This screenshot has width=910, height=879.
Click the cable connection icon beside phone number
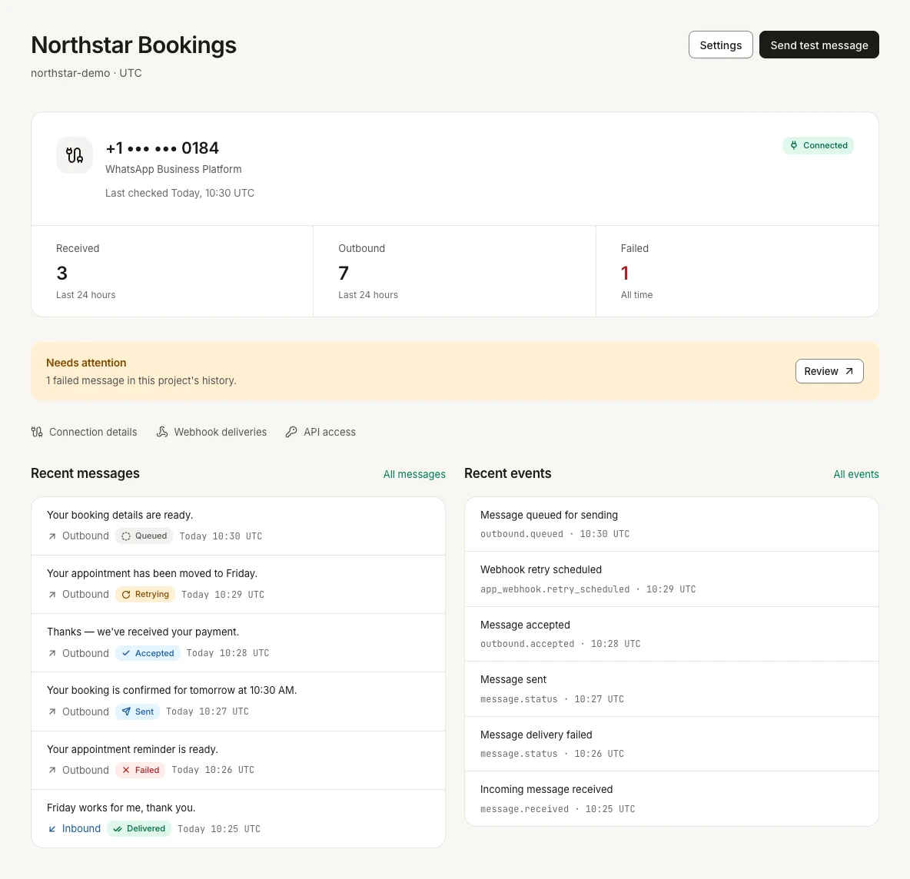click(x=75, y=155)
